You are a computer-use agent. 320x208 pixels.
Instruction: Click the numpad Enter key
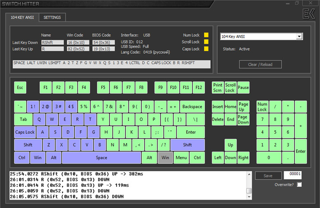(300, 151)
